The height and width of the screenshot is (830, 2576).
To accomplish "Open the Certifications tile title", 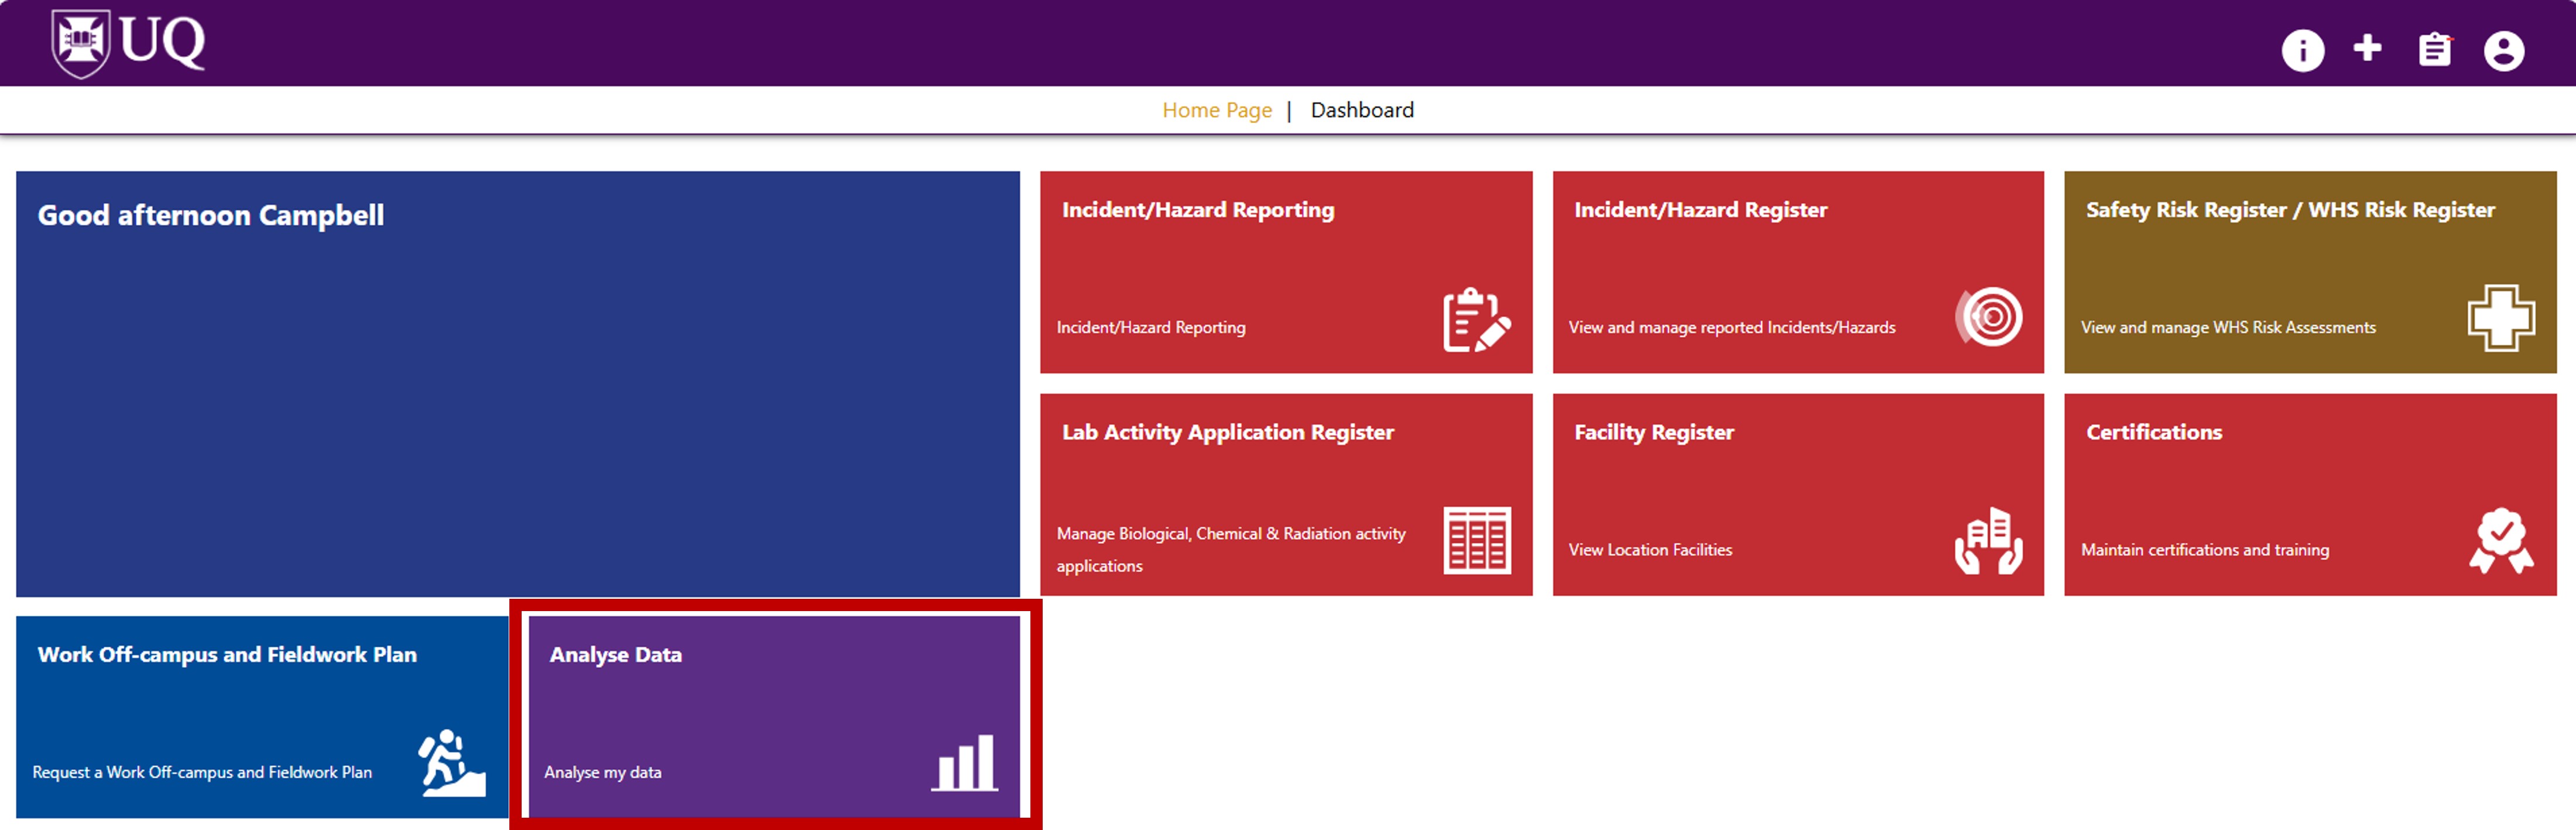I will (x=2153, y=432).
